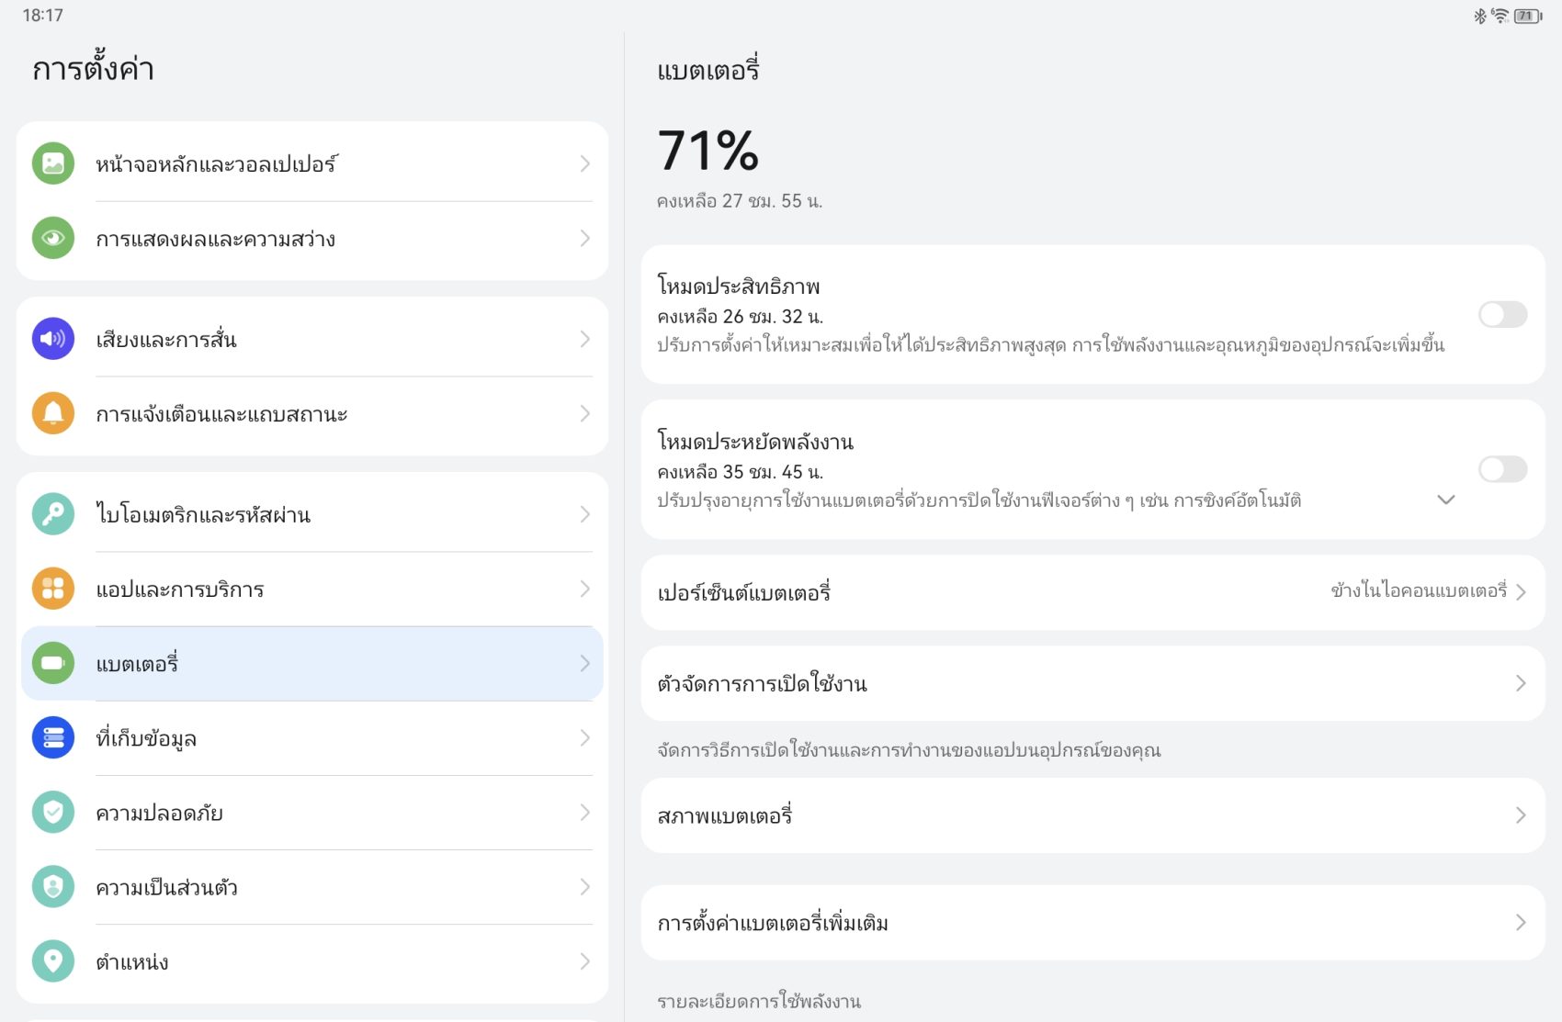Open การตั้งค่าแบตเตอรี่เพิ่มเติม chevron arrow
Screen dimensions: 1562x1022
click(x=1521, y=923)
